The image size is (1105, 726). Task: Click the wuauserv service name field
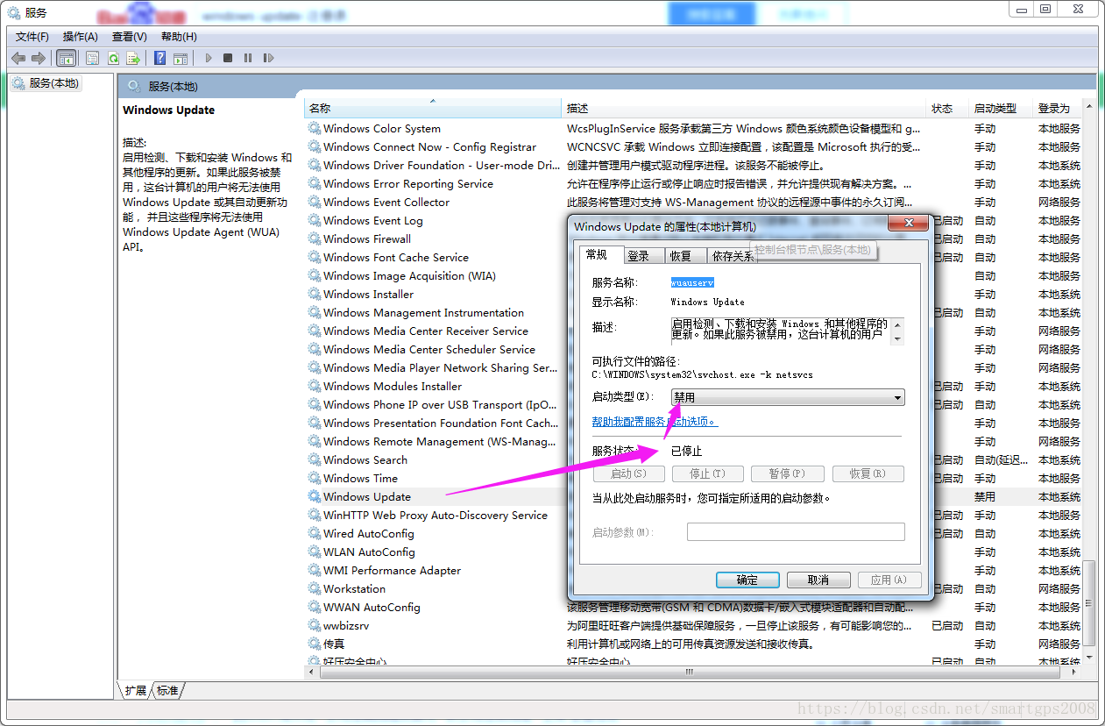692,282
